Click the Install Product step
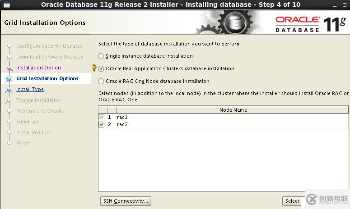Viewport: 350px width, 209px height. click(x=33, y=132)
